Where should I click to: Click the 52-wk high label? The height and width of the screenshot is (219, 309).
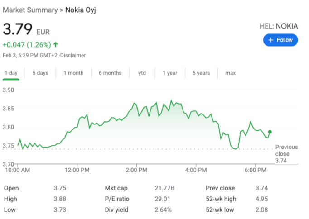[221, 199]
